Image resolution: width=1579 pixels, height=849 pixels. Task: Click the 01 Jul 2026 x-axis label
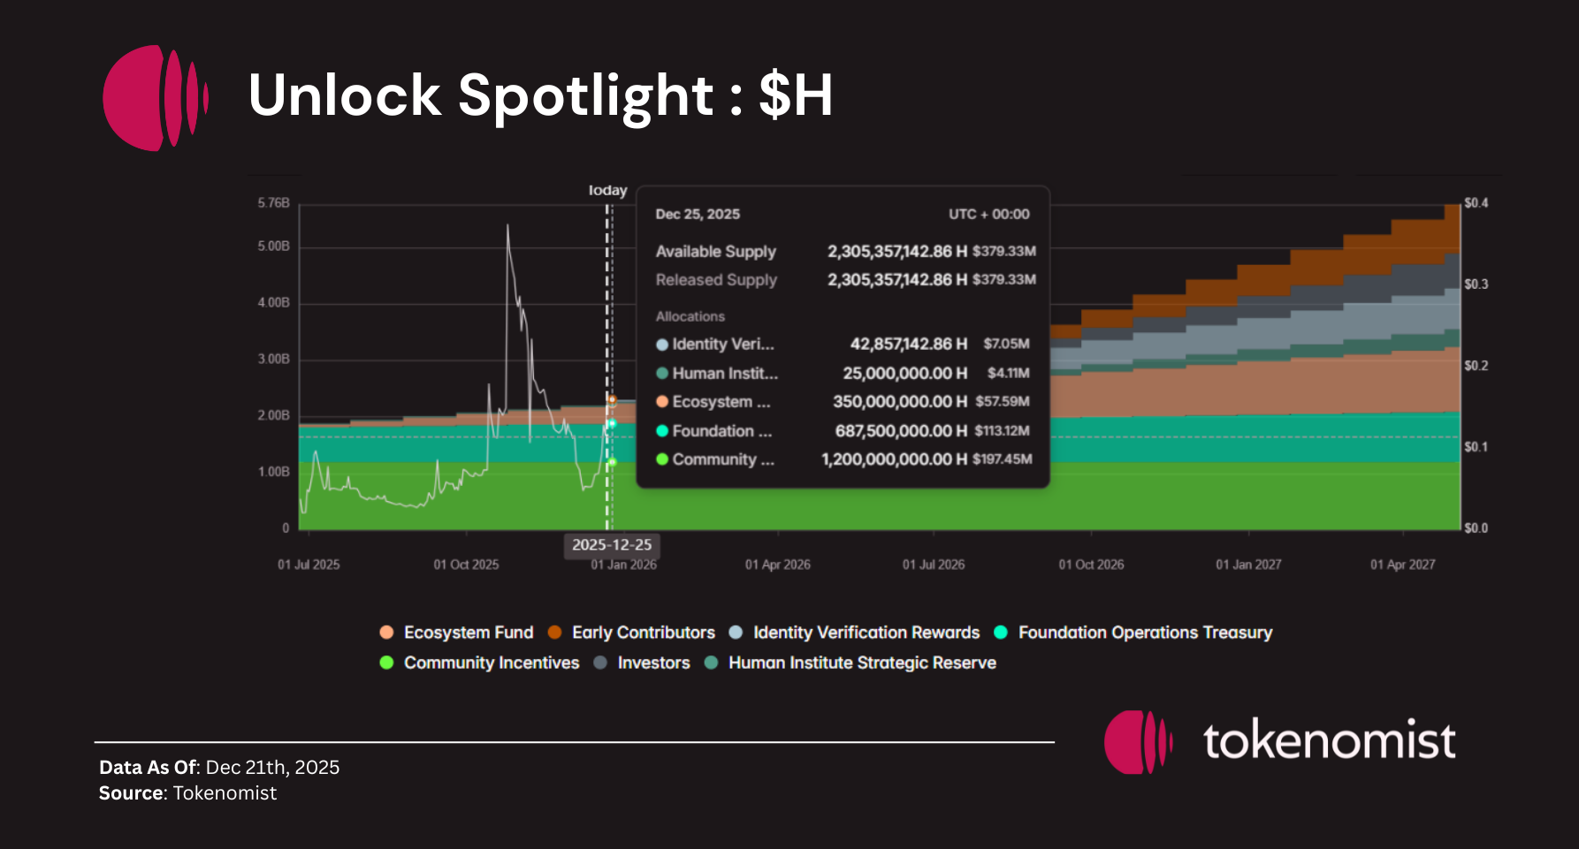[933, 565]
